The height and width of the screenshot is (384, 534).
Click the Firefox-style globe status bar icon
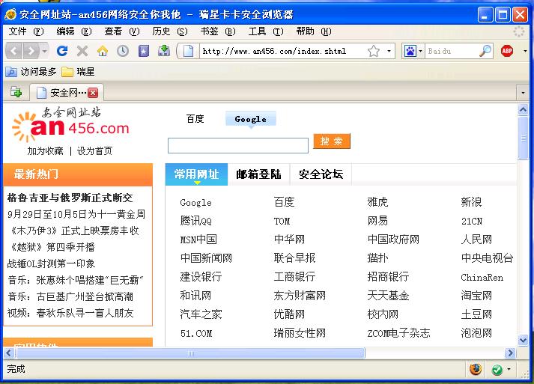tap(476, 369)
